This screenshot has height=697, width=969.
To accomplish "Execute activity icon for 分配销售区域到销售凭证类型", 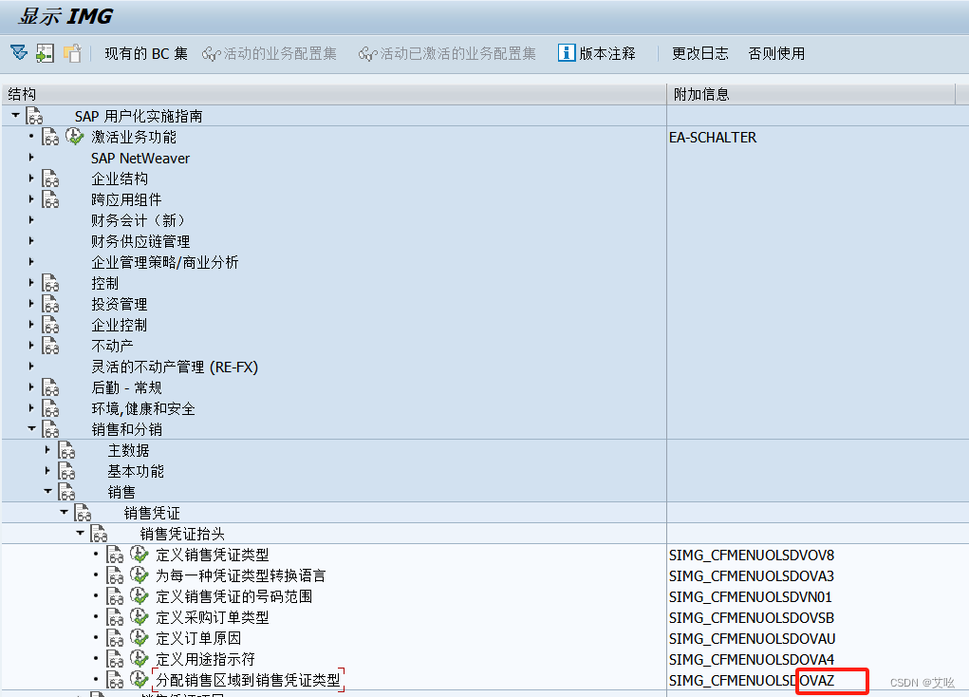I will click(140, 680).
